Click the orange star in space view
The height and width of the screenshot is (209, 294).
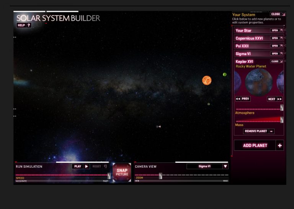coord(207,80)
